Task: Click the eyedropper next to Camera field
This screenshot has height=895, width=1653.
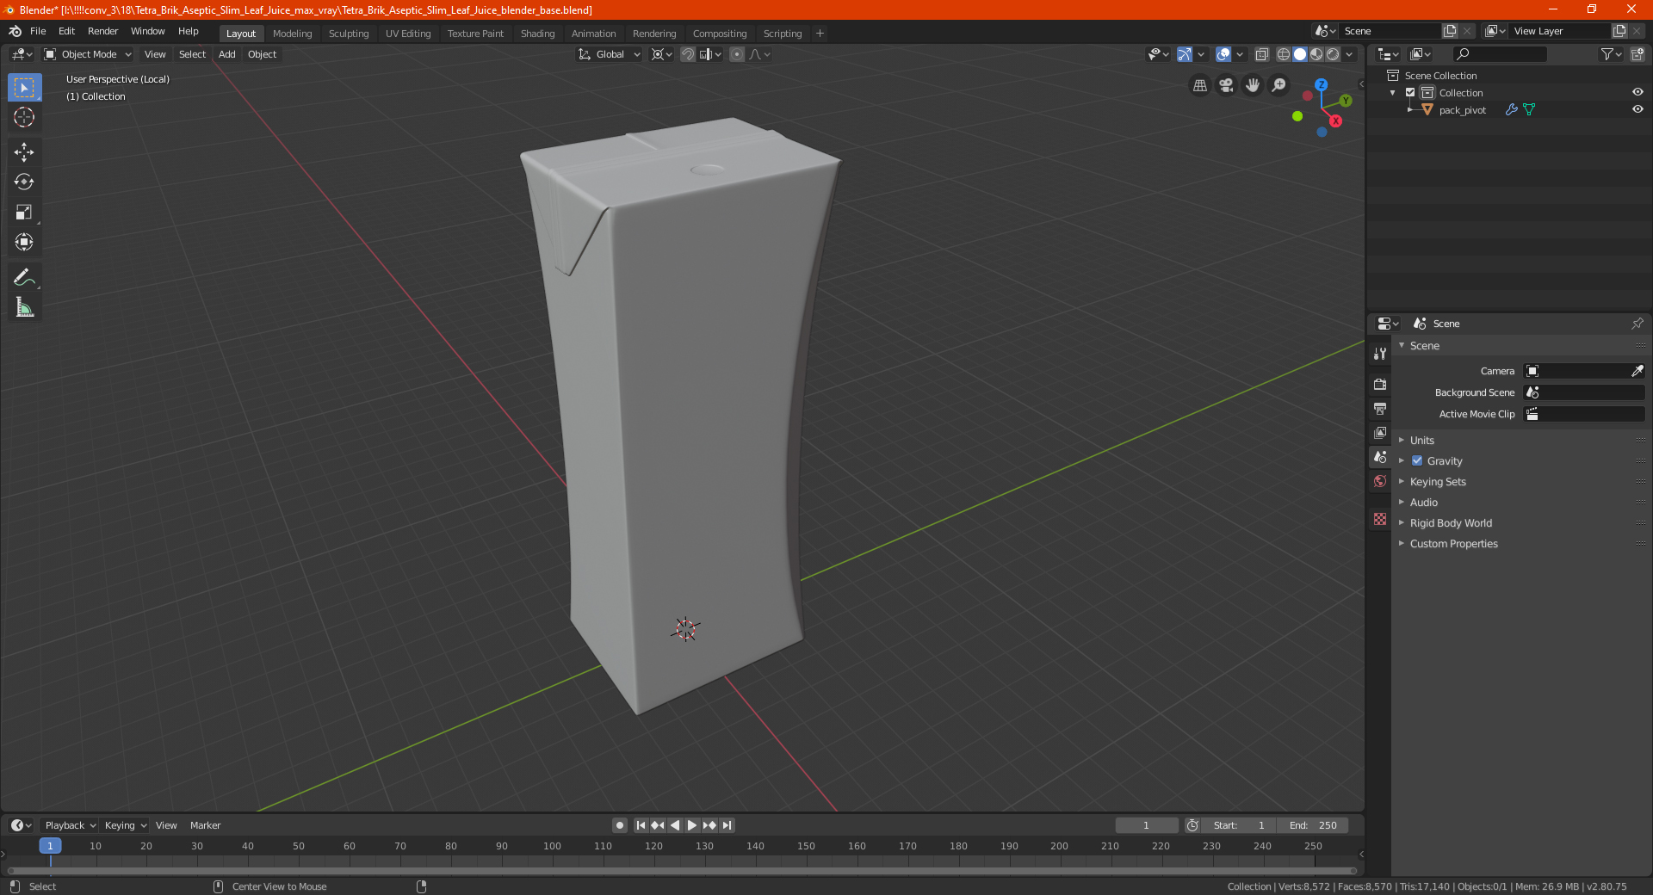Action: 1637,371
